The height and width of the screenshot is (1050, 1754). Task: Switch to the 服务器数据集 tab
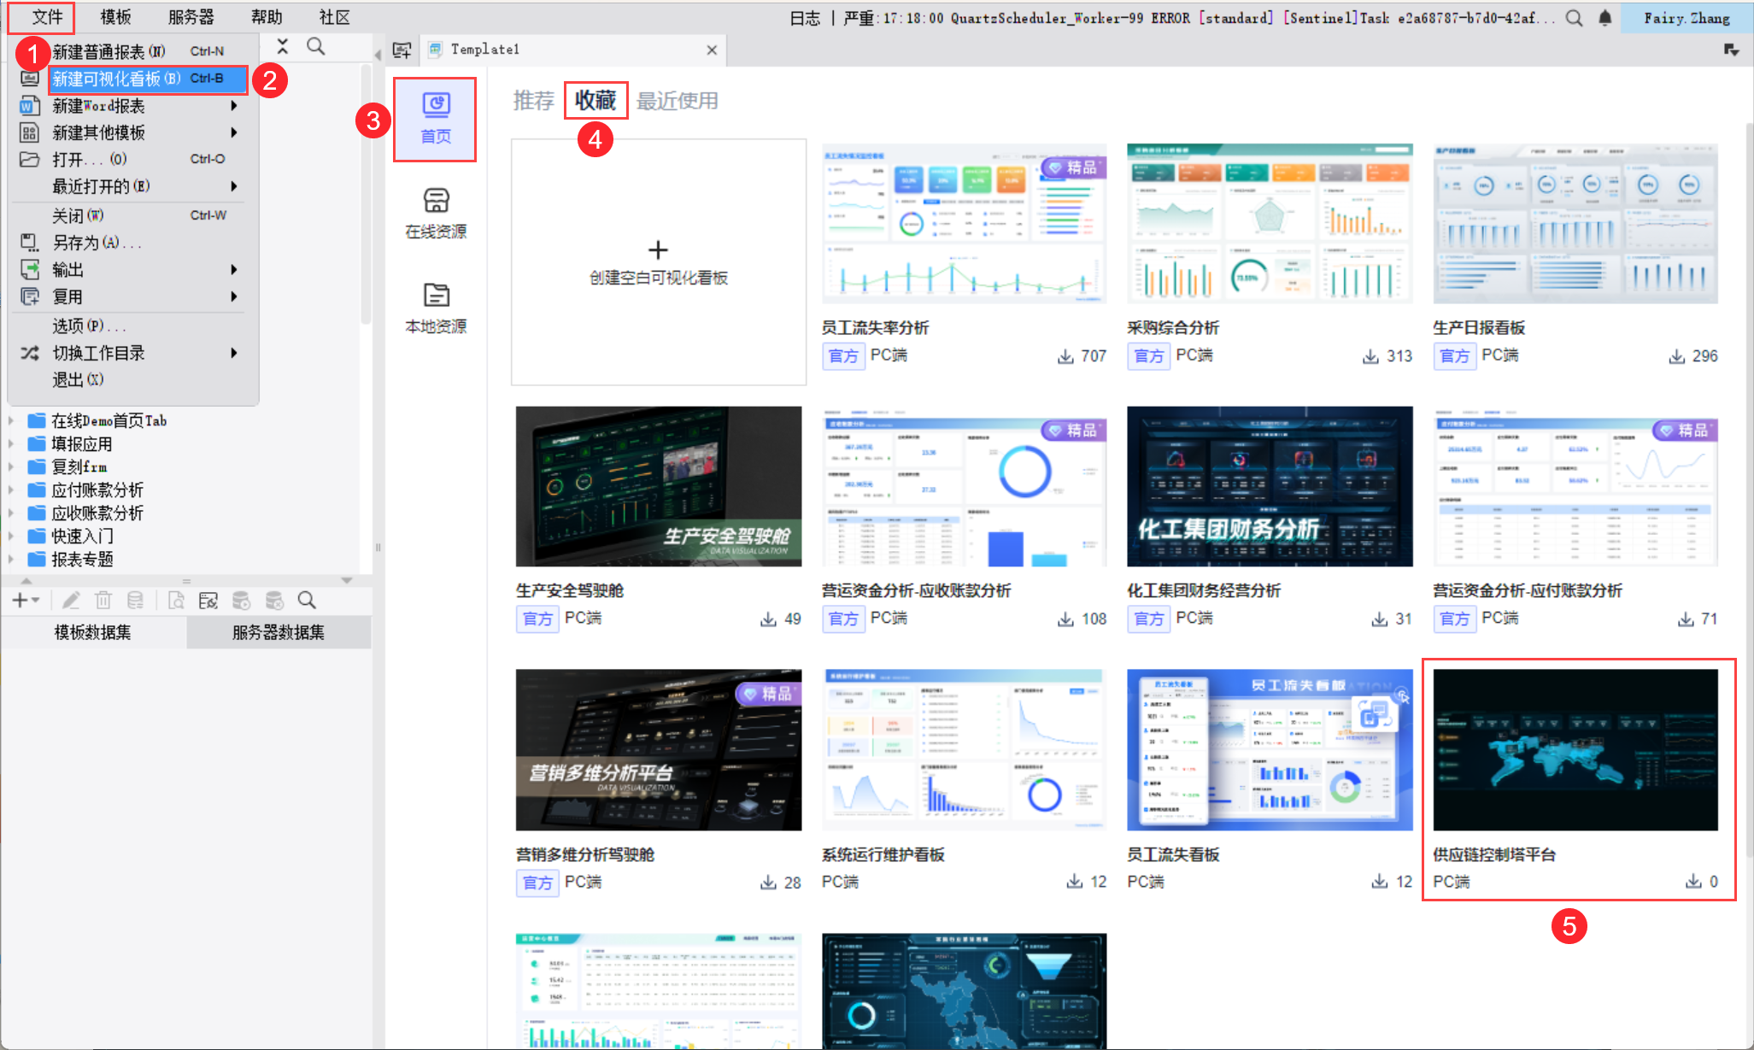click(x=279, y=632)
